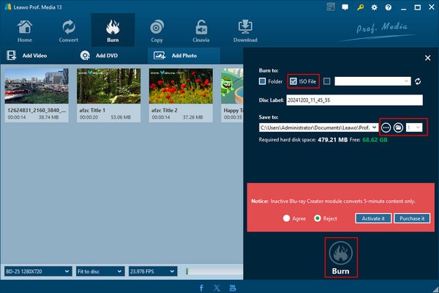Uncheck the ISO File checkbox

tap(293, 81)
